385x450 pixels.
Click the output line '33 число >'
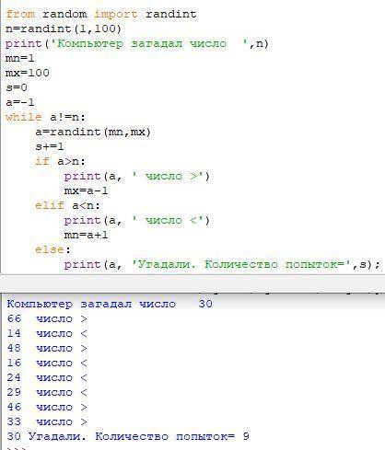point(47,421)
